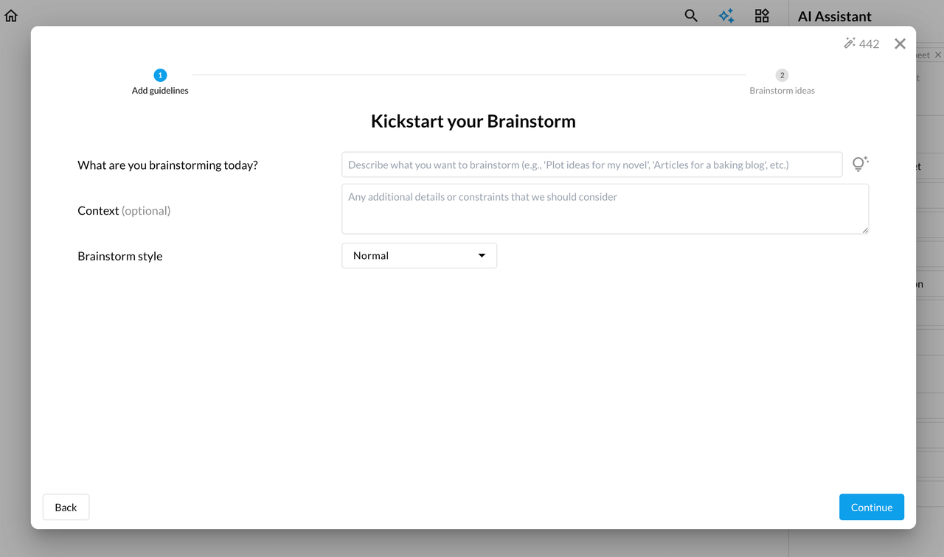
Task: Toggle the AI sparkles icon
Action: pos(726,15)
